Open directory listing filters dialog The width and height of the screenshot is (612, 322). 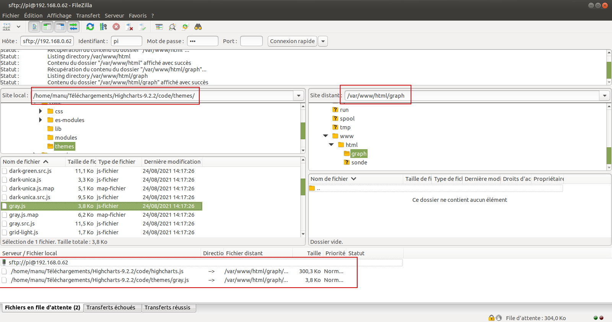[x=159, y=27]
